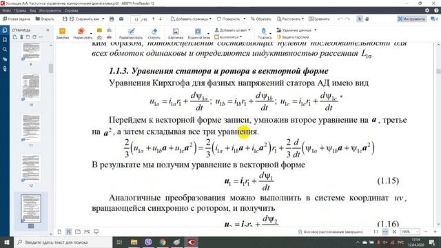Rotate page left in Pages panel
The height and width of the screenshot is (248, 441).
(x=28, y=37)
